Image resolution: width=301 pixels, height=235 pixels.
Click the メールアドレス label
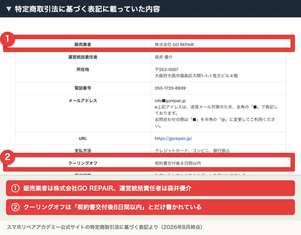click(83, 101)
